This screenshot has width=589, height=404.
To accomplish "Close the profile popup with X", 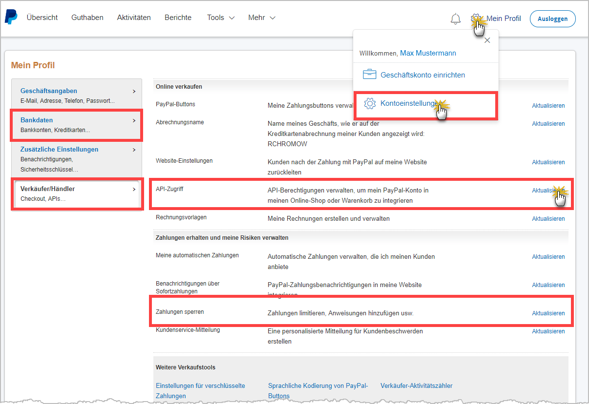I will coord(487,40).
